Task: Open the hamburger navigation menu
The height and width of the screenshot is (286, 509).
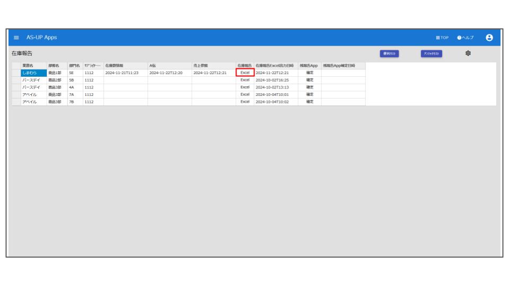Action: point(16,38)
